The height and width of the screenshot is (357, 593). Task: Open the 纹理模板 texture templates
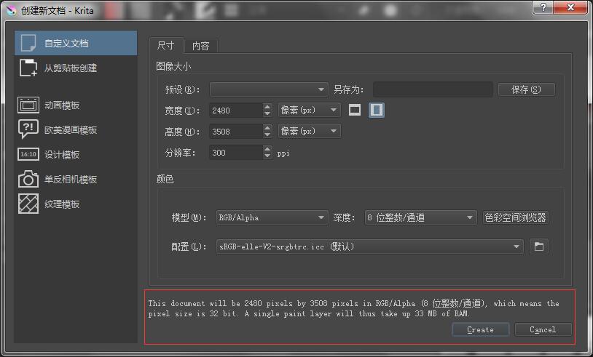(76, 204)
